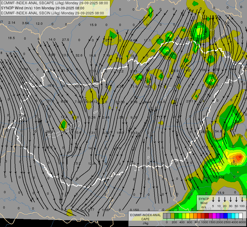This screenshot has height=227, width=247.
Task: Click the SBCAPE title line in header
Action: 54,3
